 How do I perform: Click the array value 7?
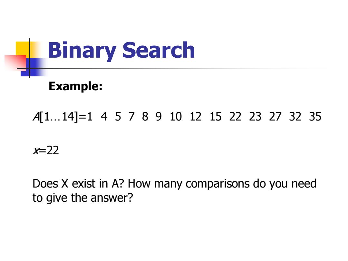[x=131, y=117]
